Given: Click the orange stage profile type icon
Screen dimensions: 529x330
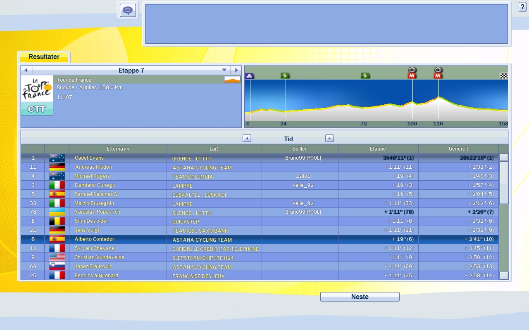Looking at the screenshot, I should click(x=232, y=80).
